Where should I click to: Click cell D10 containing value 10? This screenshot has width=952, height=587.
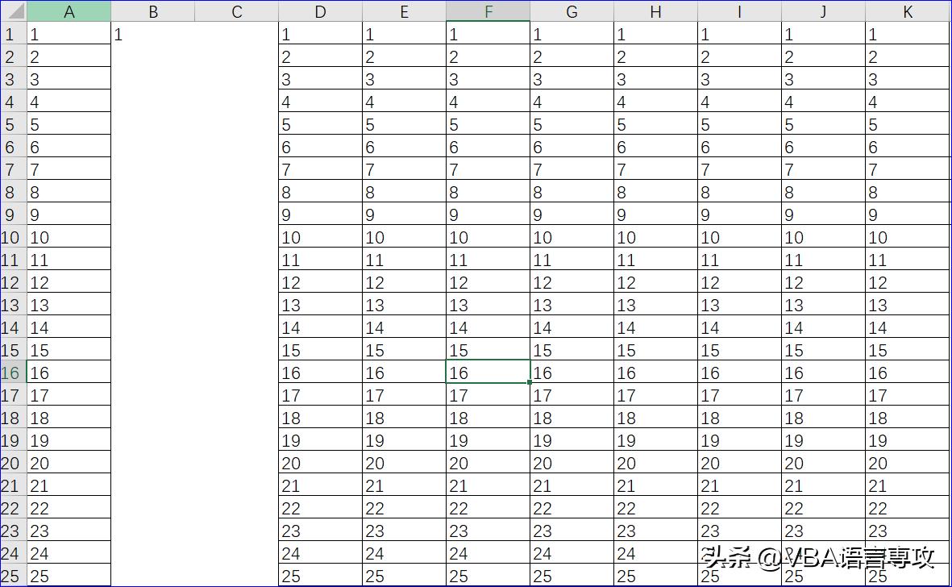pos(320,237)
